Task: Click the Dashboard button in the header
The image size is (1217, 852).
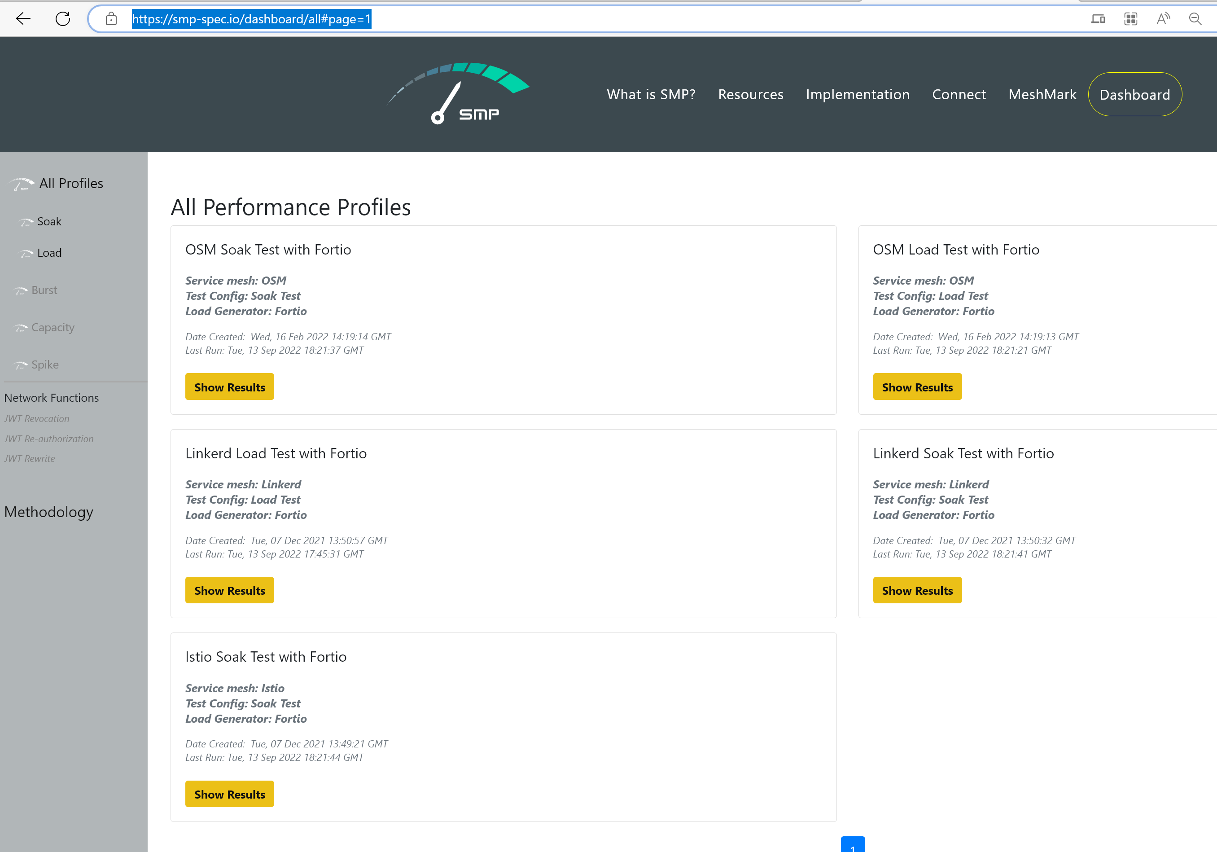Action: (1135, 94)
